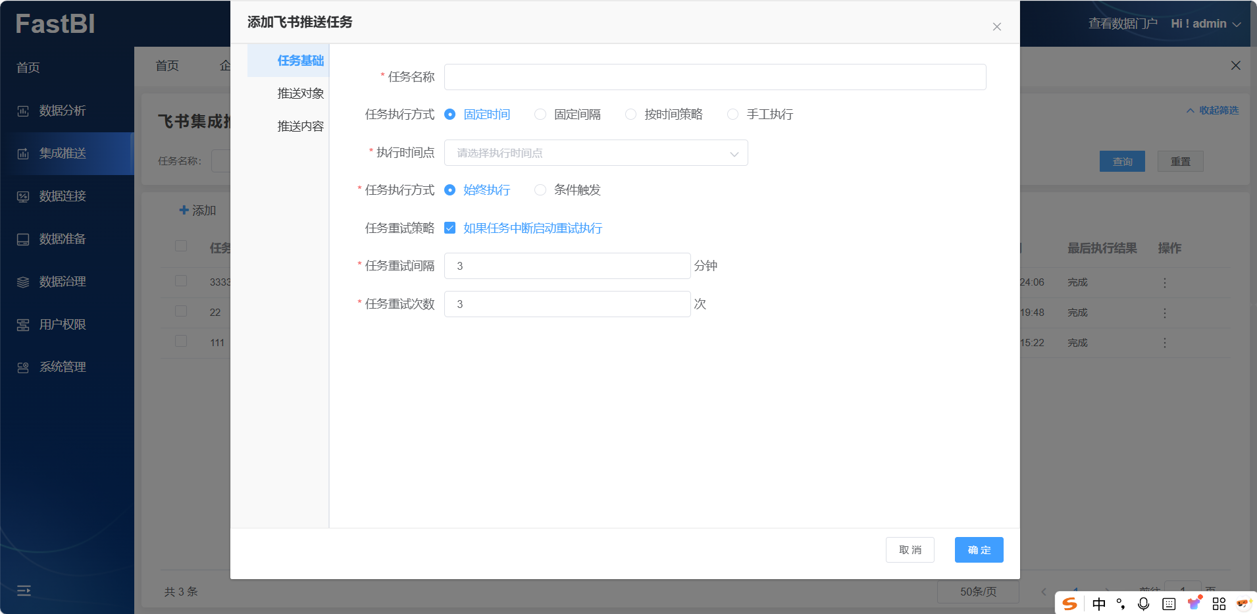Click the 系统管理 sidebar icon
1257x614 pixels.
click(23, 368)
